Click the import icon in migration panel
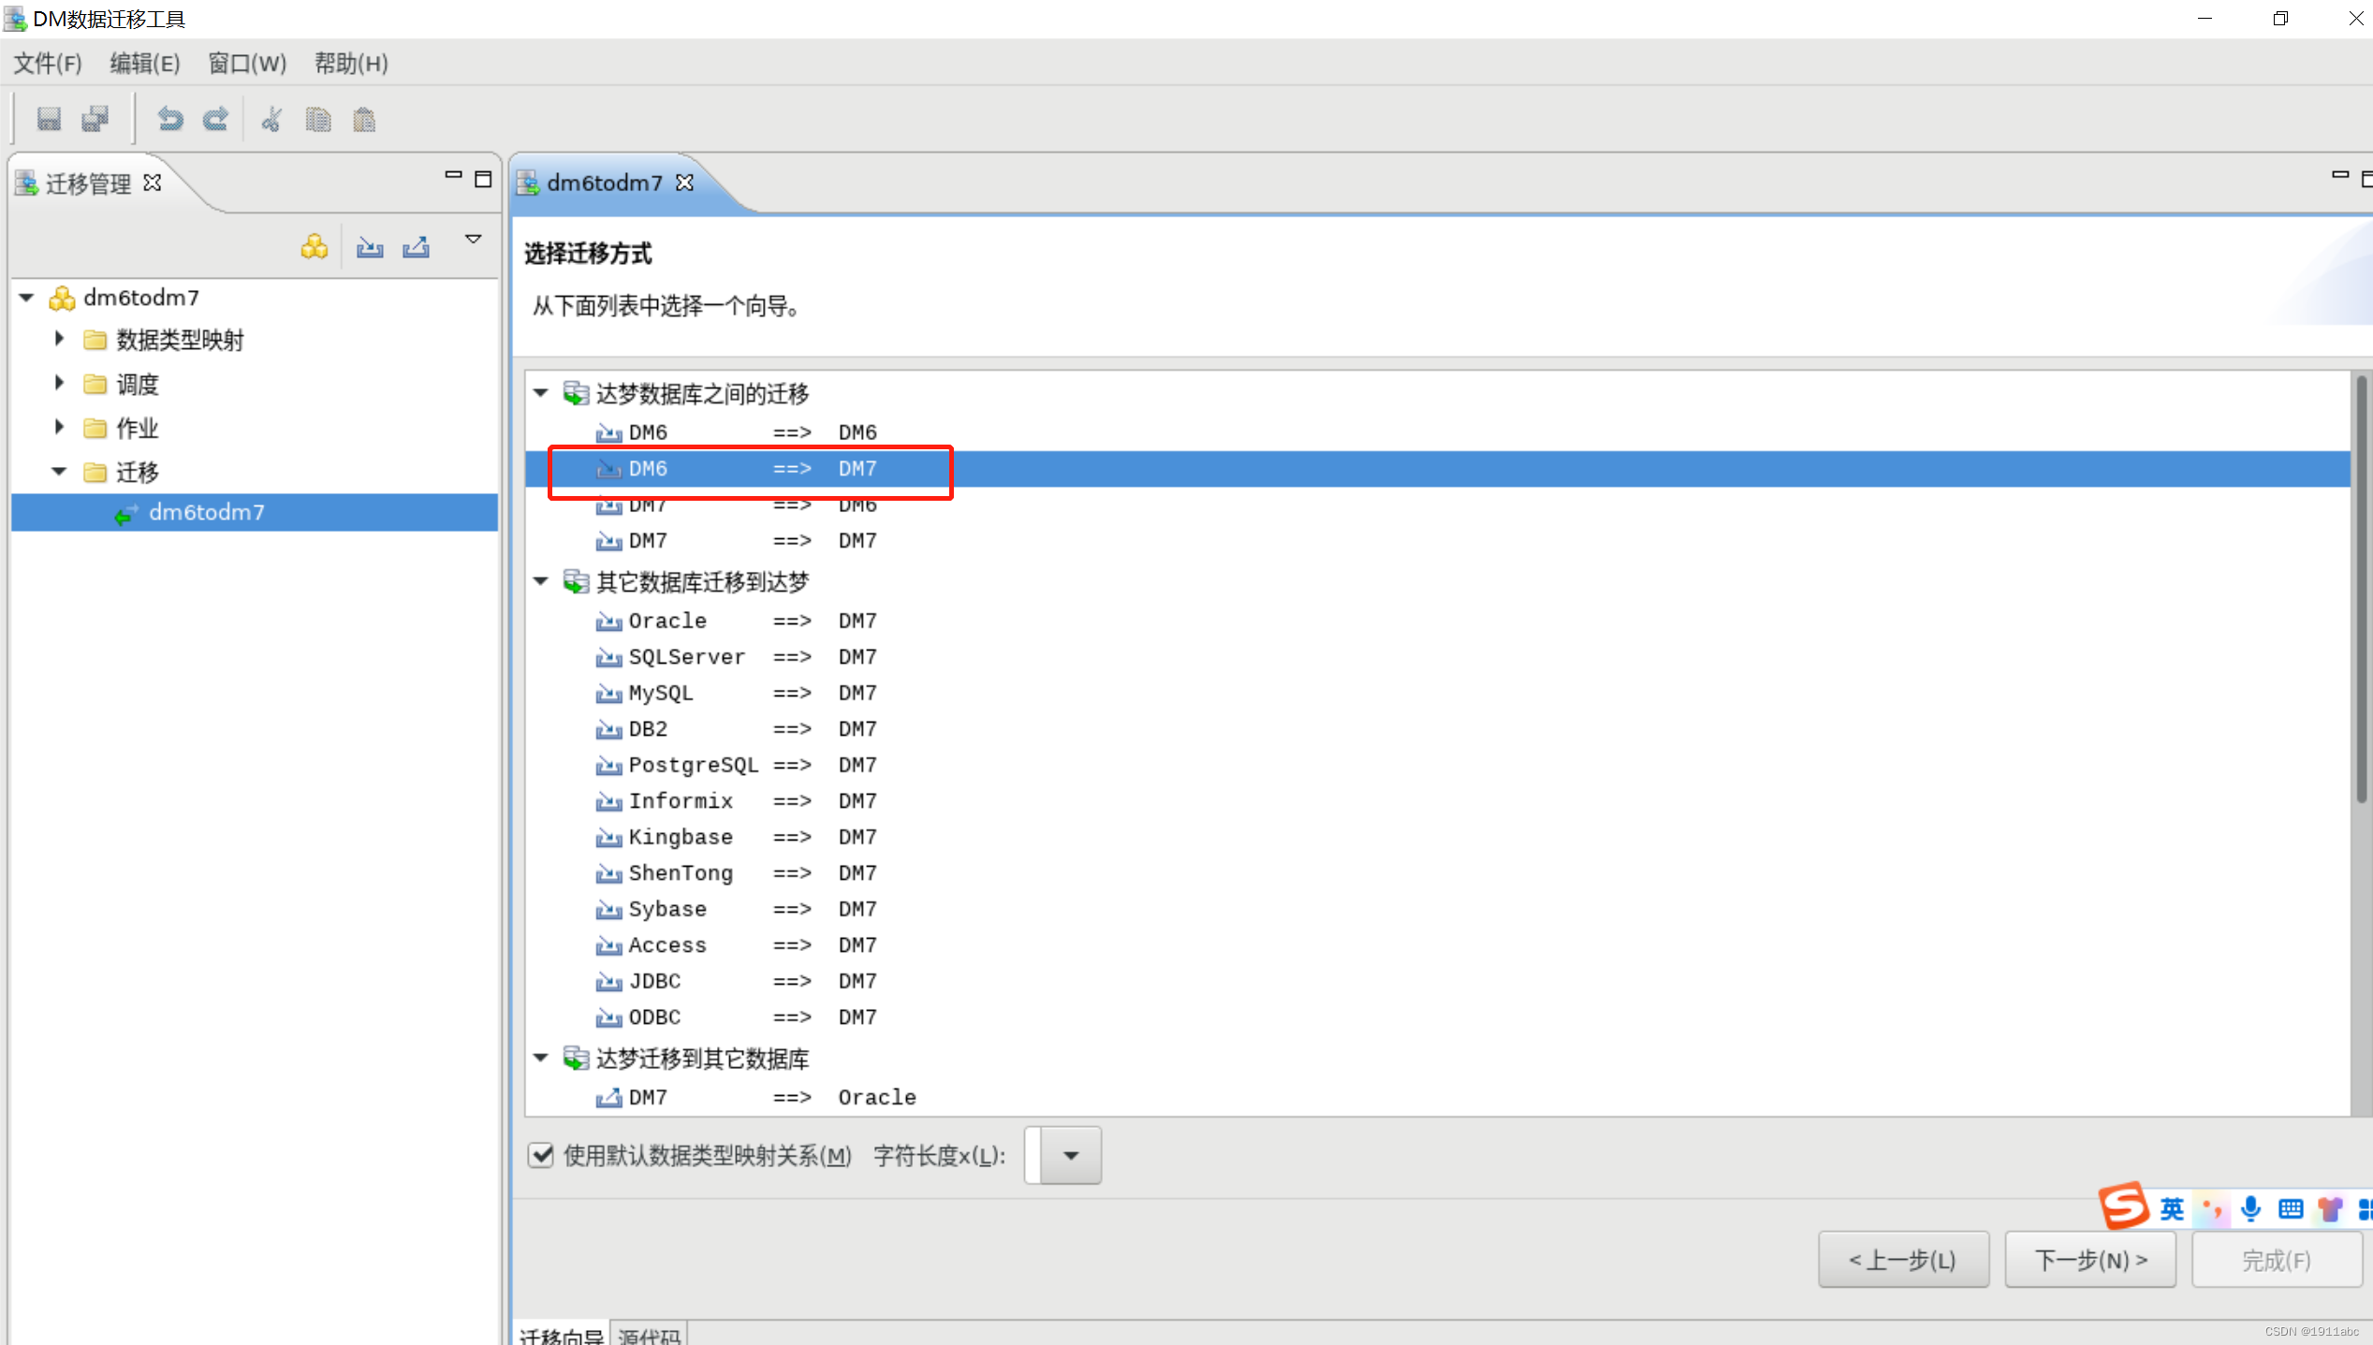The width and height of the screenshot is (2373, 1345). coord(370,247)
